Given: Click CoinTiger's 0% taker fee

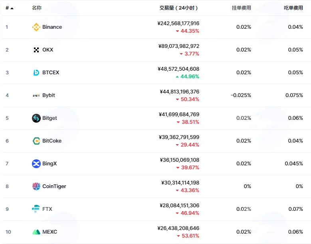Looking at the screenshot, I should tap(299, 186).
